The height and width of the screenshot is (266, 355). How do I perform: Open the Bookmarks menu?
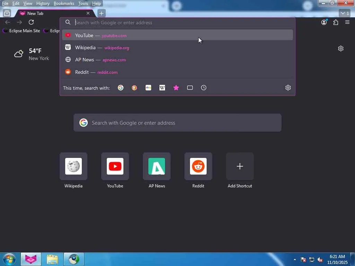64,3
